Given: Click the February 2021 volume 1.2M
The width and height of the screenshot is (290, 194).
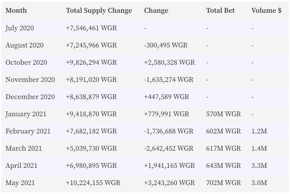Looking at the screenshot, I should 259,131.
